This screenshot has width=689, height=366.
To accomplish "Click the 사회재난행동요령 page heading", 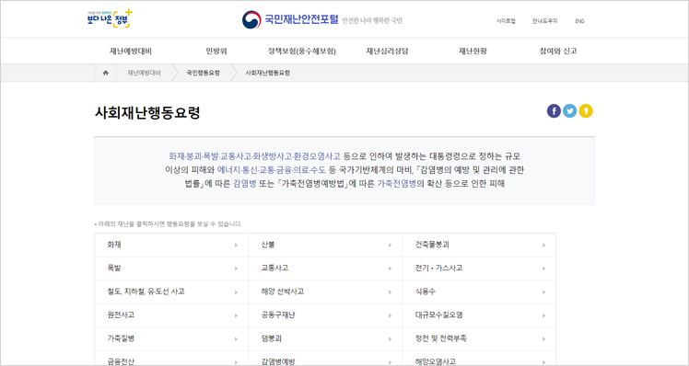I will (147, 113).
